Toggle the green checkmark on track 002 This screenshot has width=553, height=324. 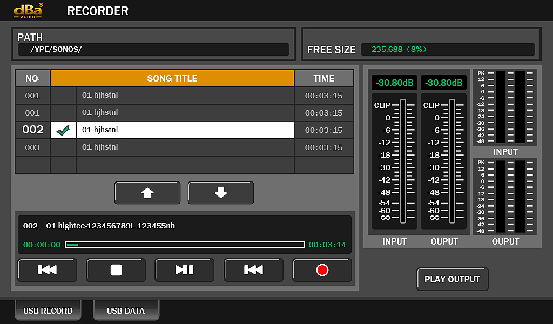(x=63, y=130)
